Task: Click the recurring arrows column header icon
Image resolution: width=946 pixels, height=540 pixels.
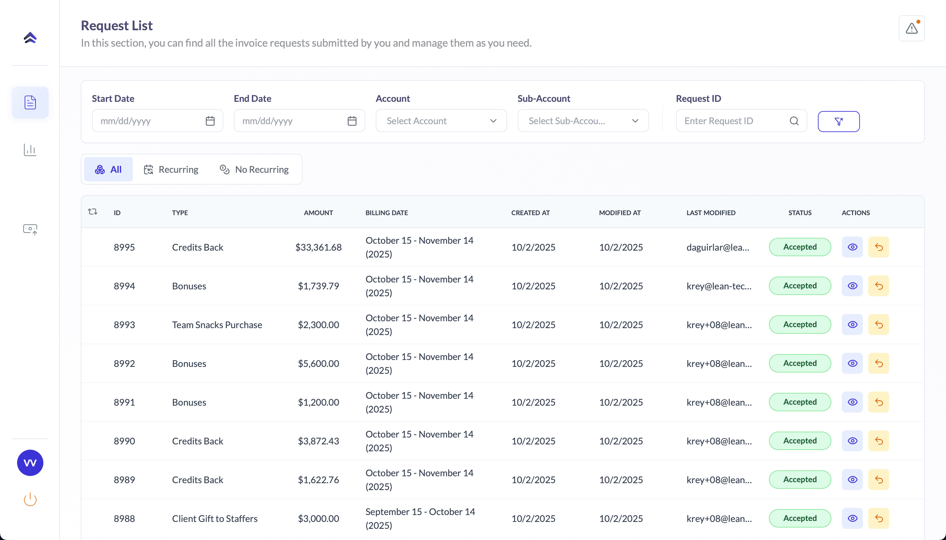Action: tap(93, 212)
